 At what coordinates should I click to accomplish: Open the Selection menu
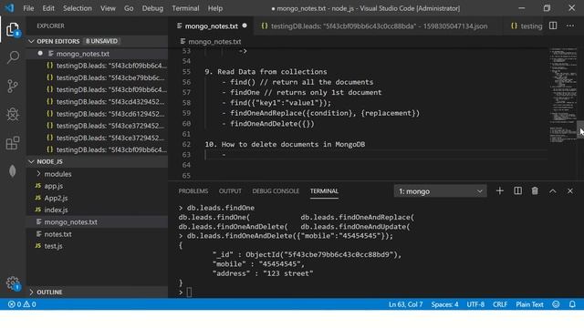pyautogui.click(x=77, y=8)
